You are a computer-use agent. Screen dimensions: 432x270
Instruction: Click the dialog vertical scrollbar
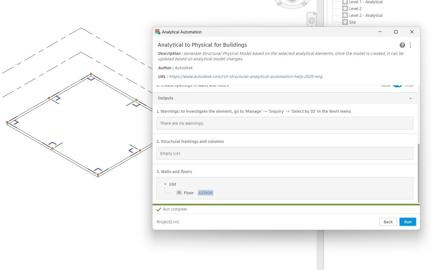tap(418, 173)
